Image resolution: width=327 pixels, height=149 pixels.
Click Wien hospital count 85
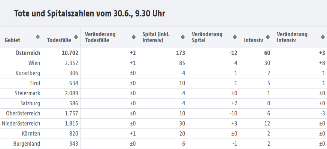pyautogui.click(x=182, y=63)
